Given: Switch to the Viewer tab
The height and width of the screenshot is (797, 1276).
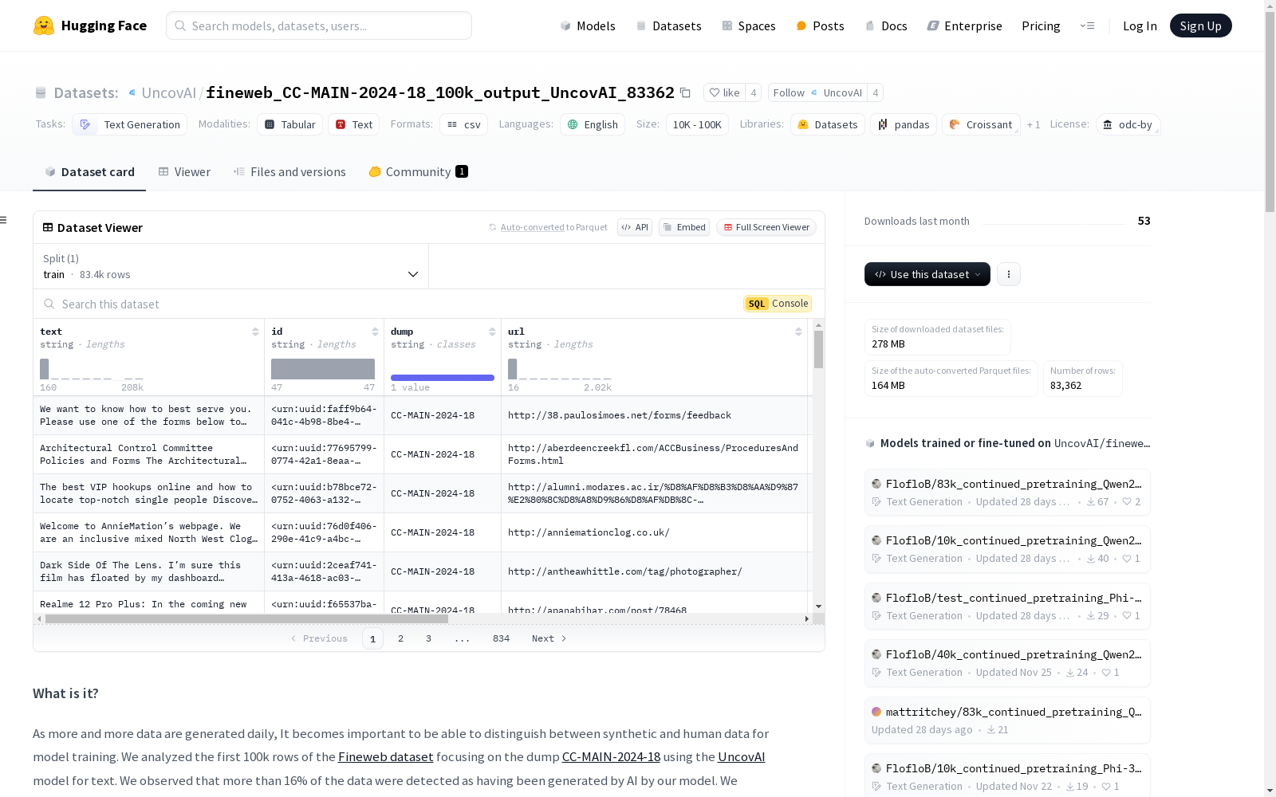Looking at the screenshot, I should (x=184, y=172).
